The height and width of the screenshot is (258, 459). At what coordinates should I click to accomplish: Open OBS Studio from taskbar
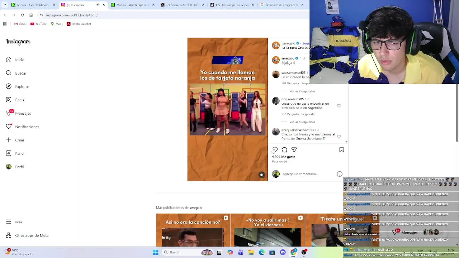304,252
